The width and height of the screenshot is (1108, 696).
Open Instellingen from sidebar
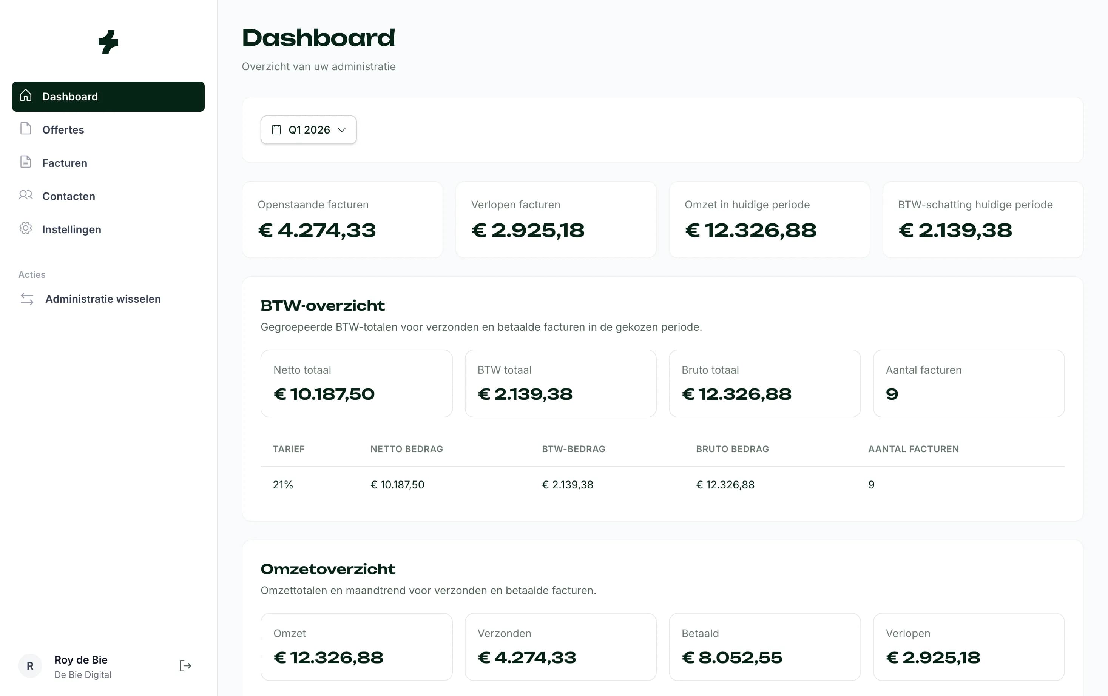click(71, 229)
